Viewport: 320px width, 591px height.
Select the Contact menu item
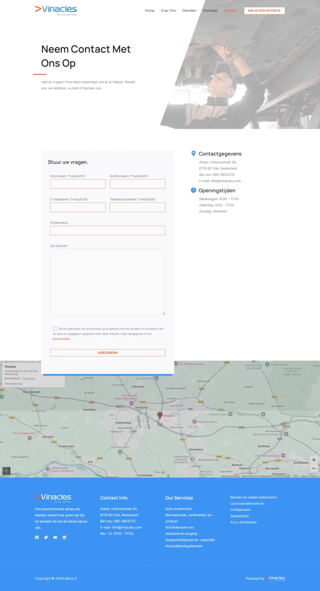click(x=230, y=11)
